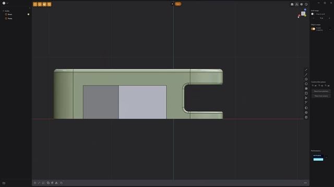This screenshot has height=187, width=334.
Task: Select the second construction plane radio option
Action: click(x=319, y=86)
